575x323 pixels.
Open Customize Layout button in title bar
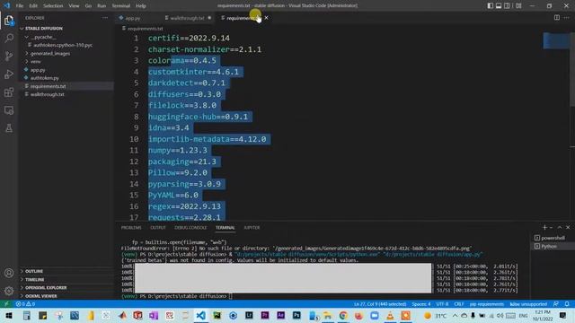518,5
